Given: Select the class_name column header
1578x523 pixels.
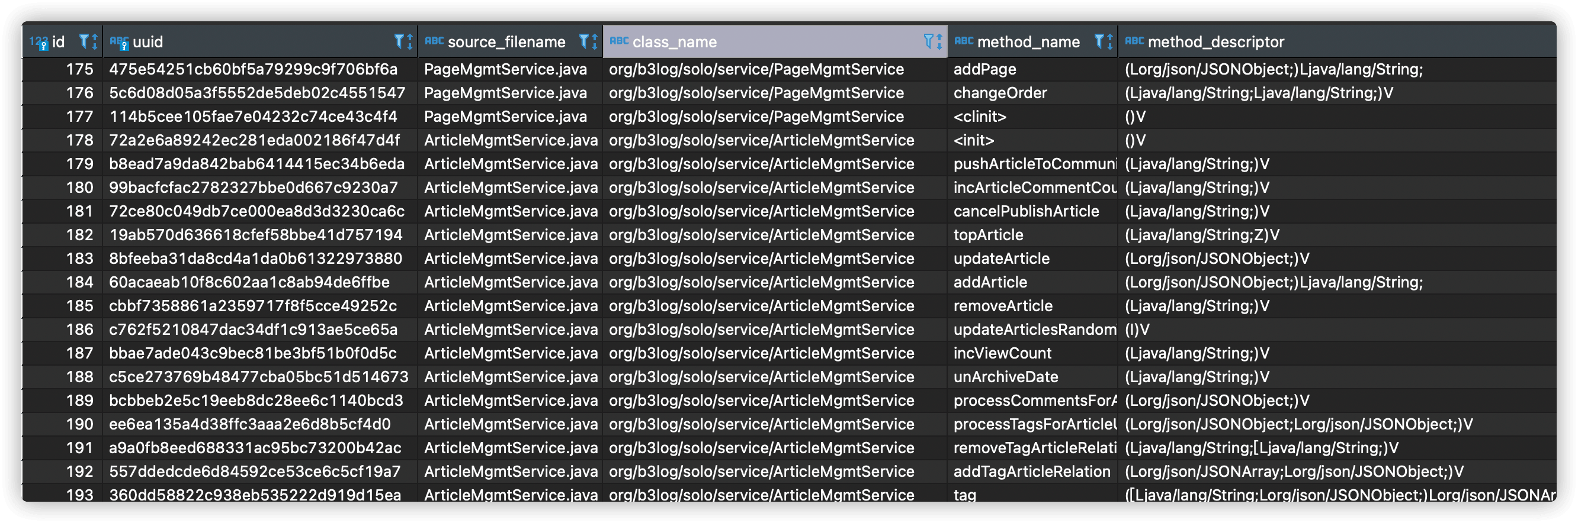Looking at the screenshot, I should [x=775, y=41].
